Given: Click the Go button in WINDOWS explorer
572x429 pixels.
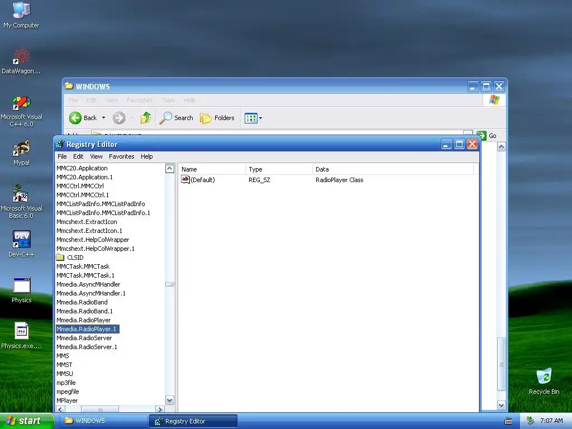Looking at the screenshot, I should [487, 136].
